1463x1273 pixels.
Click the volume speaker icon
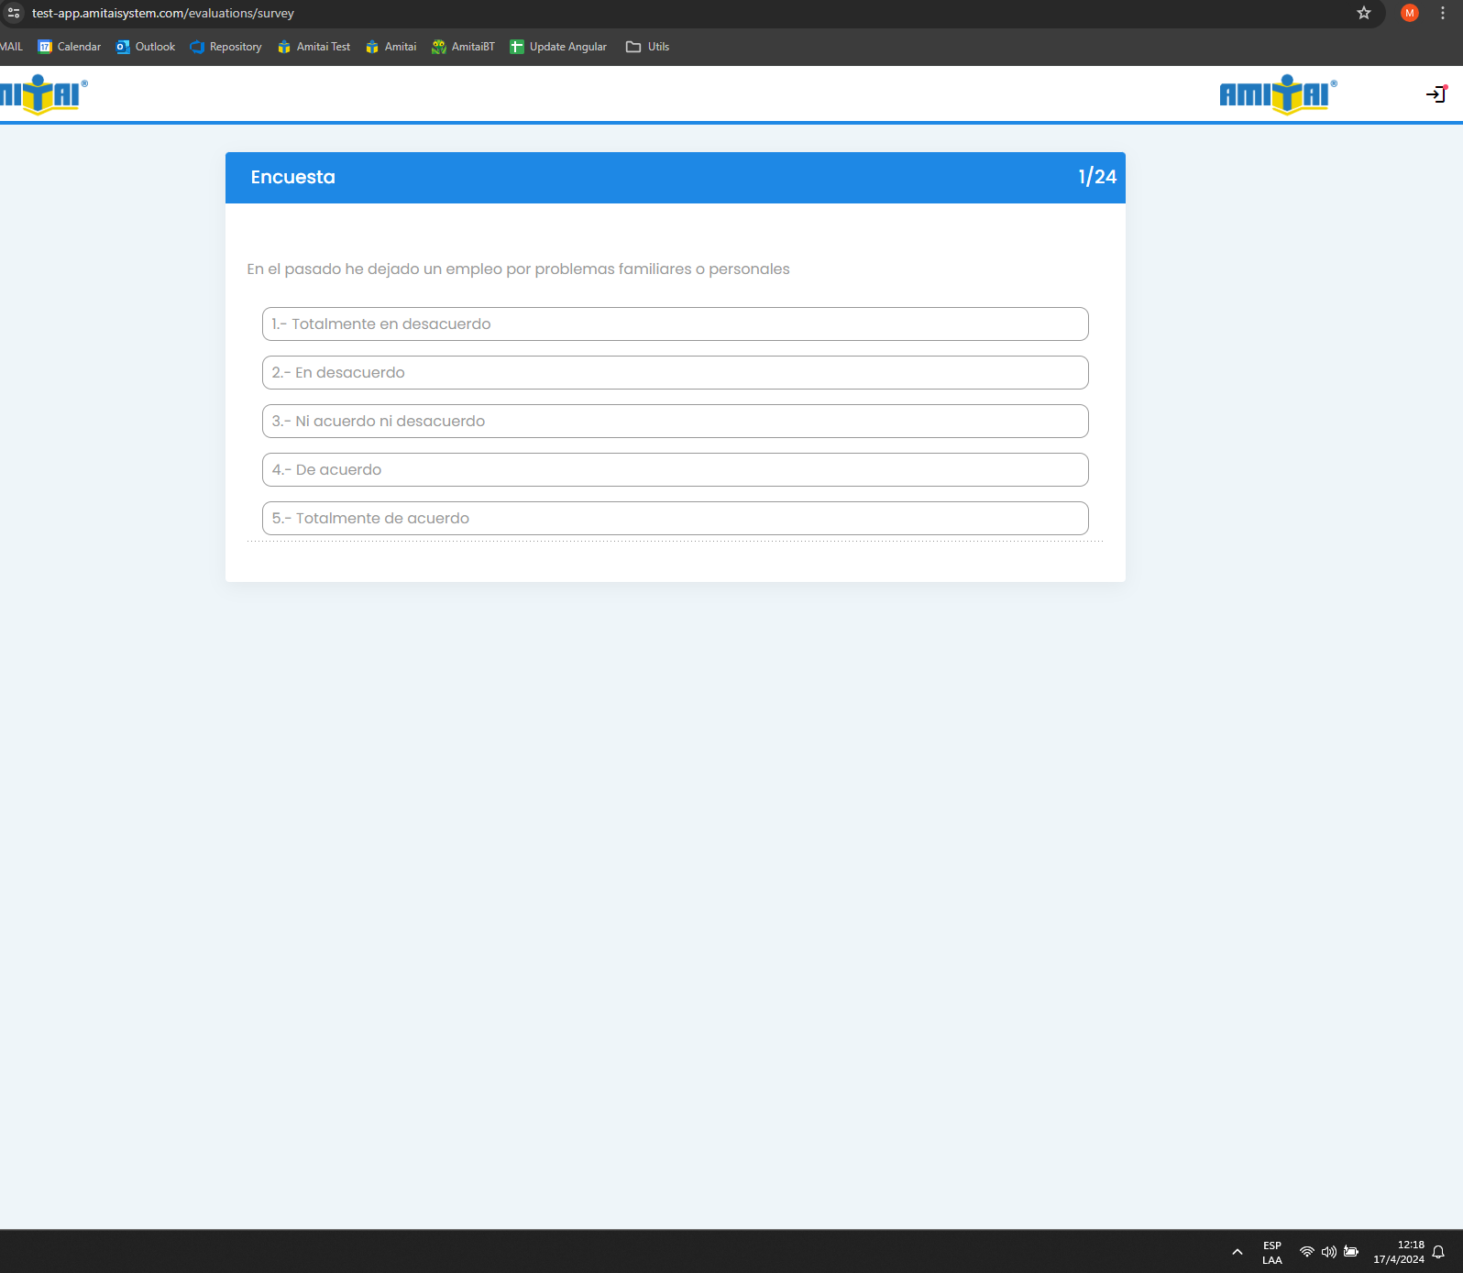coord(1328,1252)
